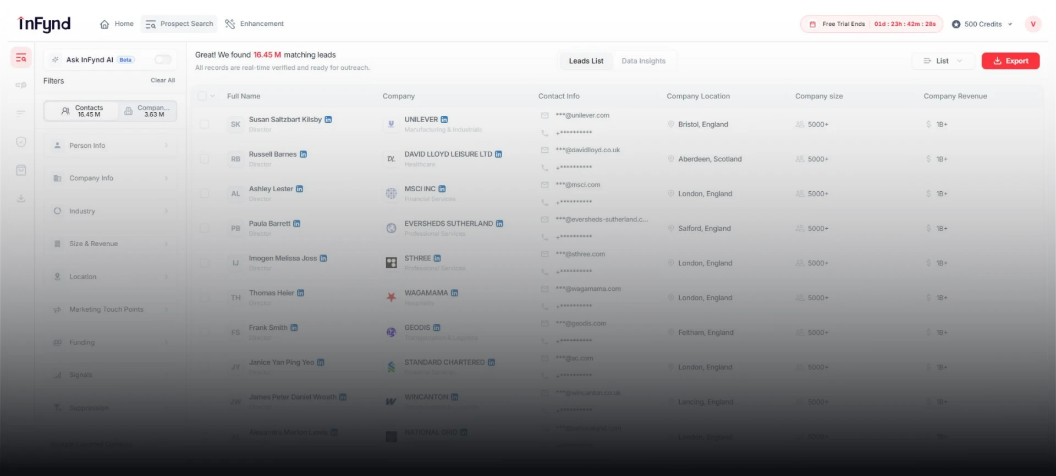Image resolution: width=1056 pixels, height=476 pixels.
Task: Open Susan Saltzbart Kilsby's LinkedIn icon
Action: (x=328, y=119)
